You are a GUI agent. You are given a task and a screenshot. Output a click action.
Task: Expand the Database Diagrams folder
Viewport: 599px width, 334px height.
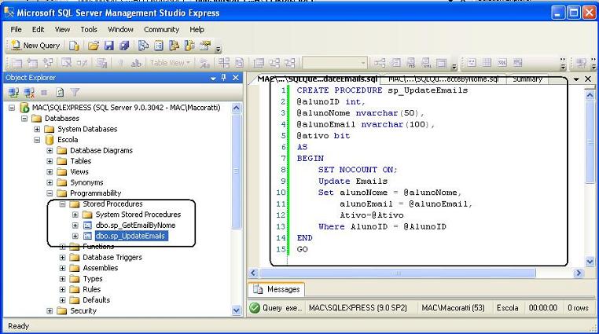[x=50, y=151]
